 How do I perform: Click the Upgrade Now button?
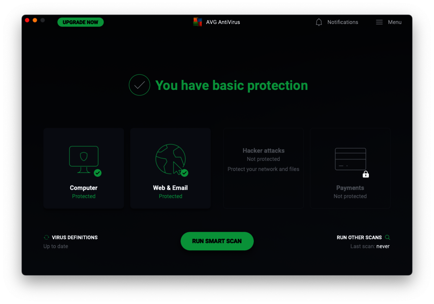(80, 22)
